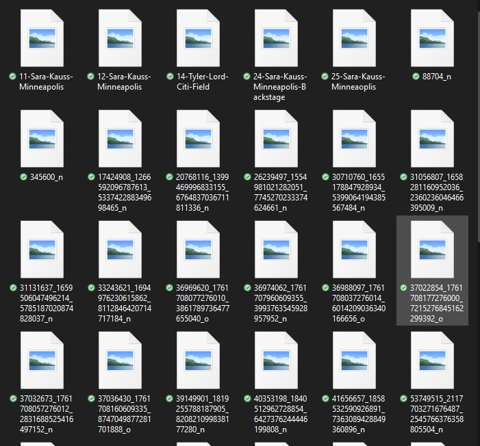Select the image icon for file 36969620_1761
Image resolution: width=480 pixels, height=446 pixels.
(198, 249)
